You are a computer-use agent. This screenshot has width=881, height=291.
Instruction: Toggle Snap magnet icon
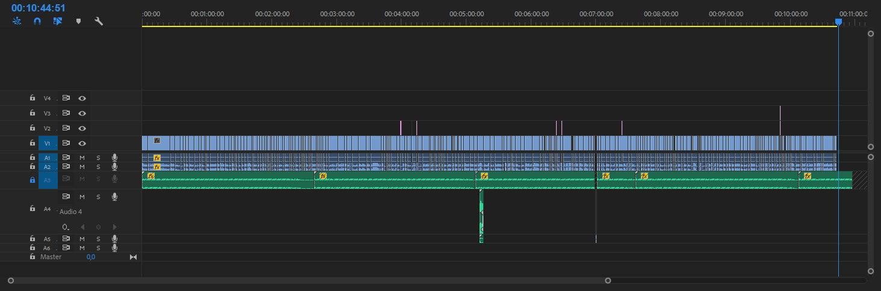37,21
